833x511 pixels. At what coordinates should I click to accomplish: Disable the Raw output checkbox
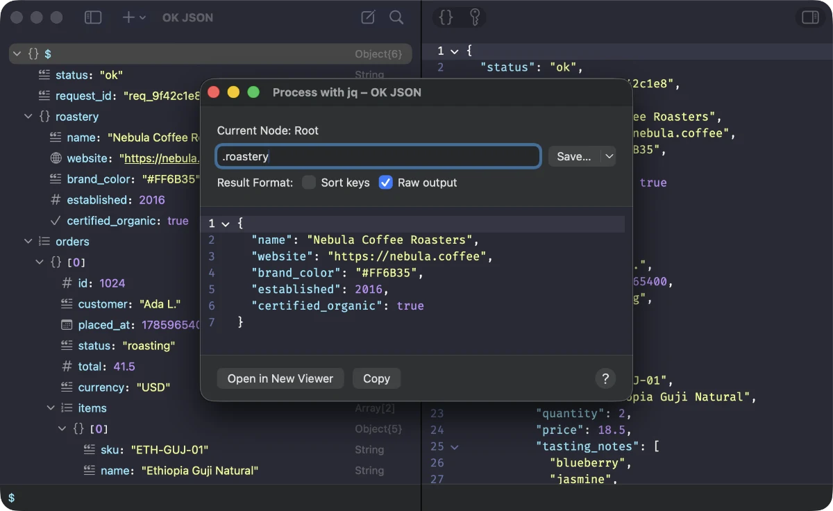click(386, 183)
